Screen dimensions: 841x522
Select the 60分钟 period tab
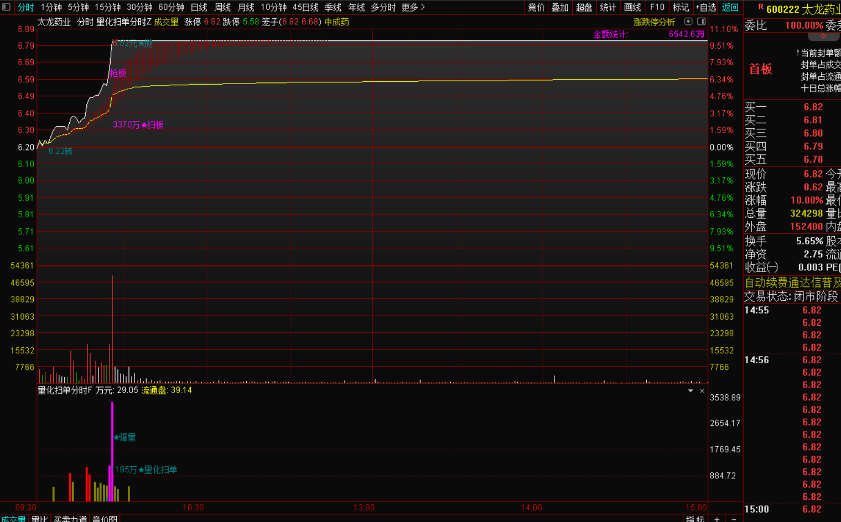(x=171, y=7)
